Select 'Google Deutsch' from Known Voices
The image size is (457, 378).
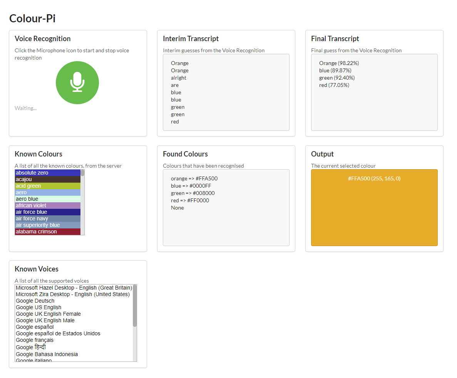(x=35, y=301)
